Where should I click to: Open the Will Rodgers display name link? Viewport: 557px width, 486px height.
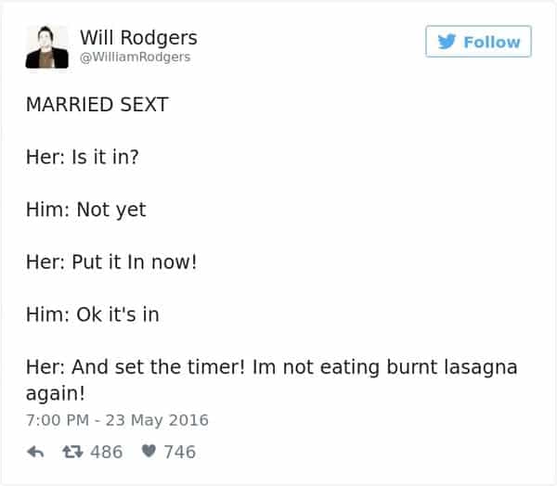click(x=138, y=37)
